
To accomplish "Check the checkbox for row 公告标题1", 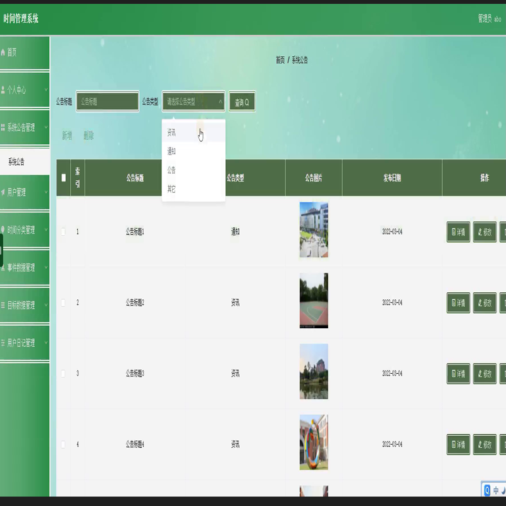I will point(63,231).
